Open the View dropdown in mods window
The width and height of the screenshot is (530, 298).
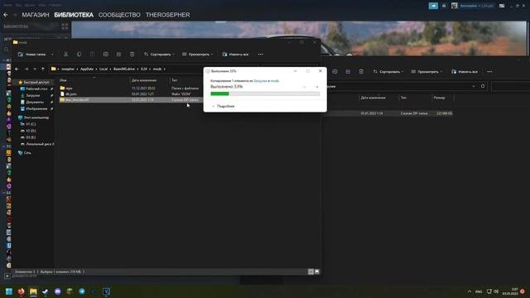pyautogui.click(x=197, y=55)
